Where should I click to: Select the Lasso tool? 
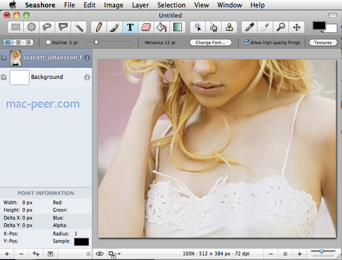click(48, 27)
